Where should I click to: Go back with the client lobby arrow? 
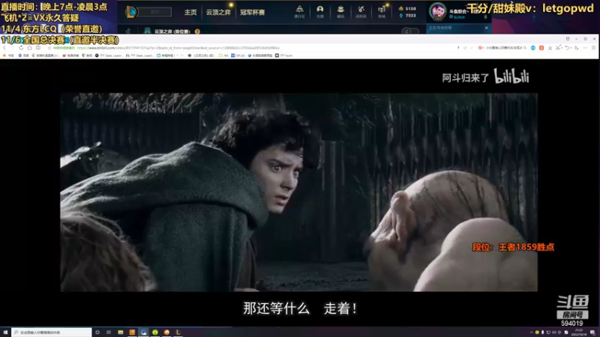(x=128, y=31)
